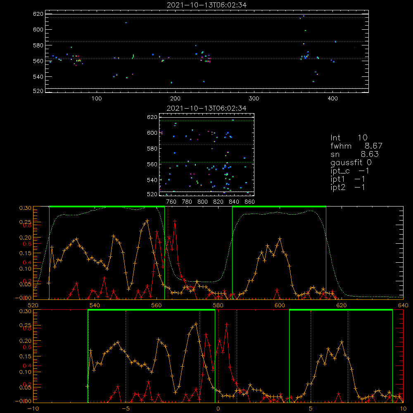Click x-axis label 640 on the profile plot

tap(403, 305)
